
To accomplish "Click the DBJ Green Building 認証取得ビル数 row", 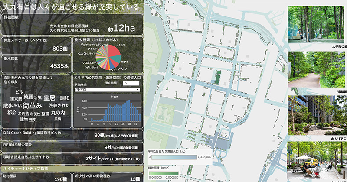I will coord(72,135).
